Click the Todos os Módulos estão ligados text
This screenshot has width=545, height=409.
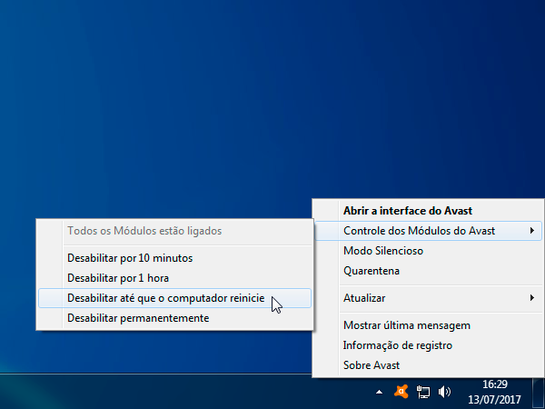point(144,231)
